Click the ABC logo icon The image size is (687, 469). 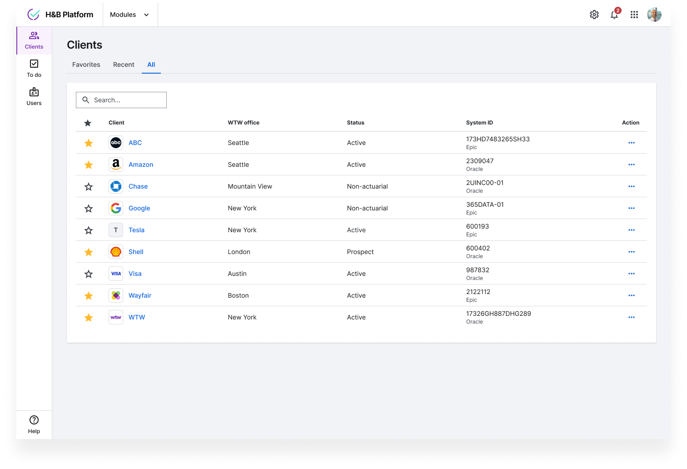point(116,143)
